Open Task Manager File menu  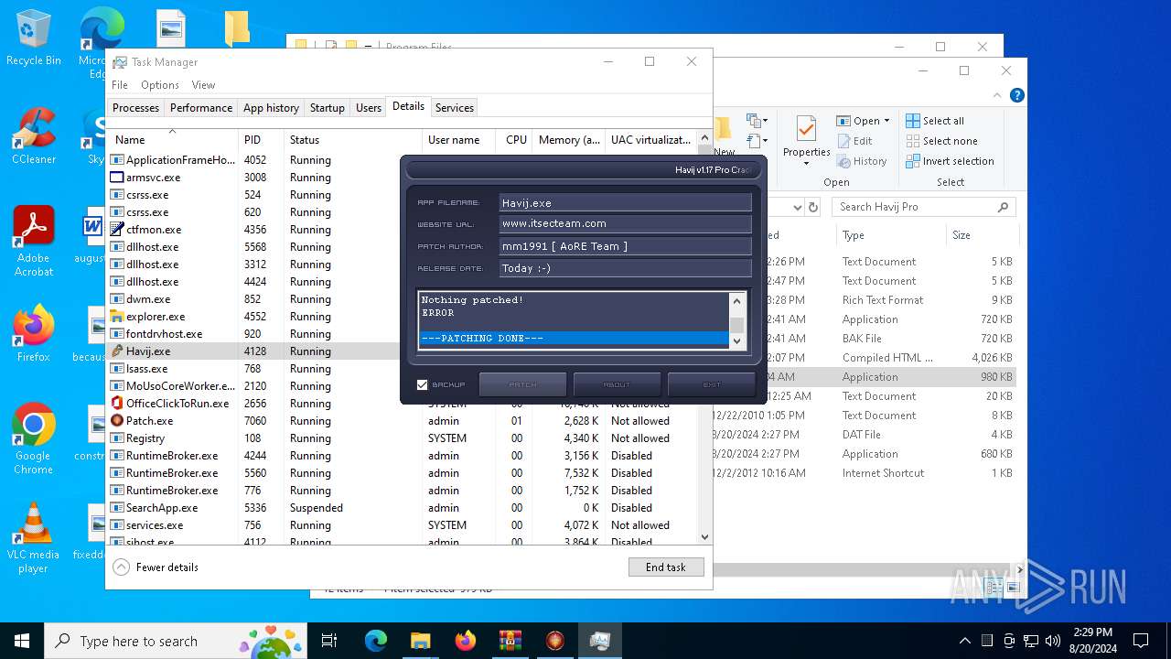[x=120, y=85]
